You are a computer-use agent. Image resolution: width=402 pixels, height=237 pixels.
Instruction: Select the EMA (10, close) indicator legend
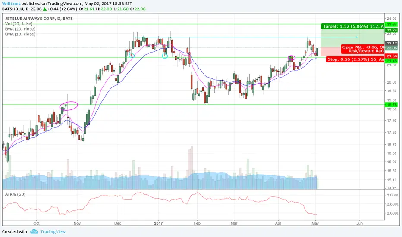click(x=20, y=34)
